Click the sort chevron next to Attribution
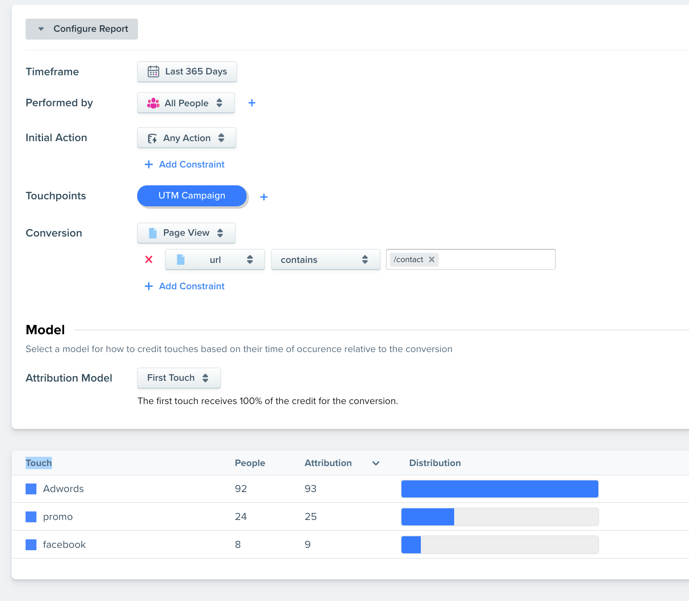The image size is (689, 601). point(376,463)
